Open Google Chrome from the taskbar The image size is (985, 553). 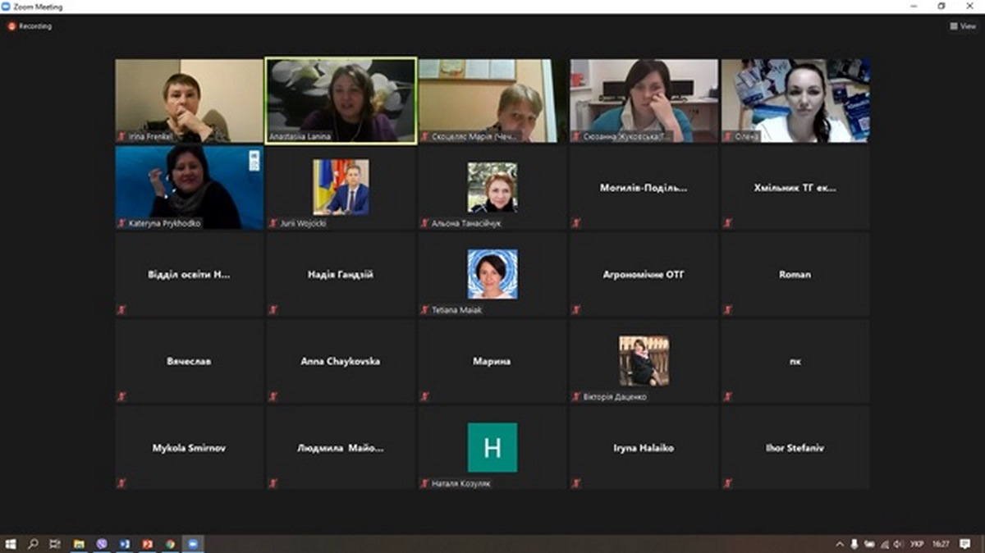click(171, 544)
